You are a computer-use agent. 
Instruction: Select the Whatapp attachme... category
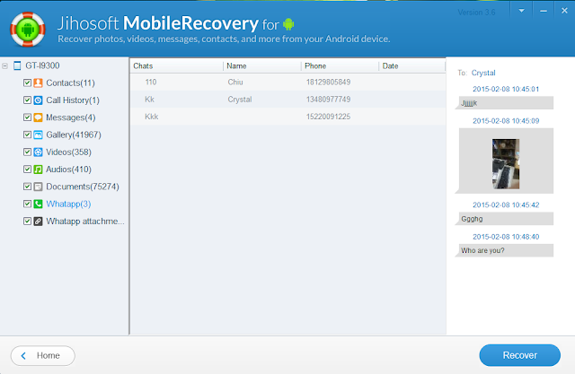tap(85, 221)
